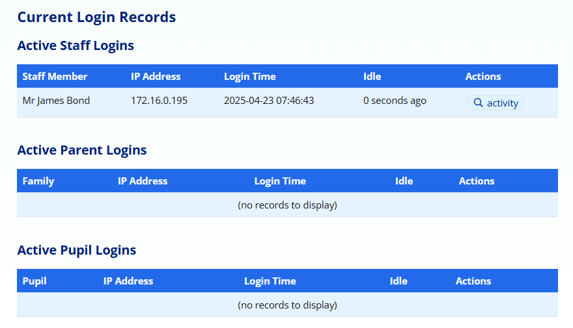The height and width of the screenshot is (328, 573).
Task: Click the Active Staff Logins heading
Action: [76, 45]
